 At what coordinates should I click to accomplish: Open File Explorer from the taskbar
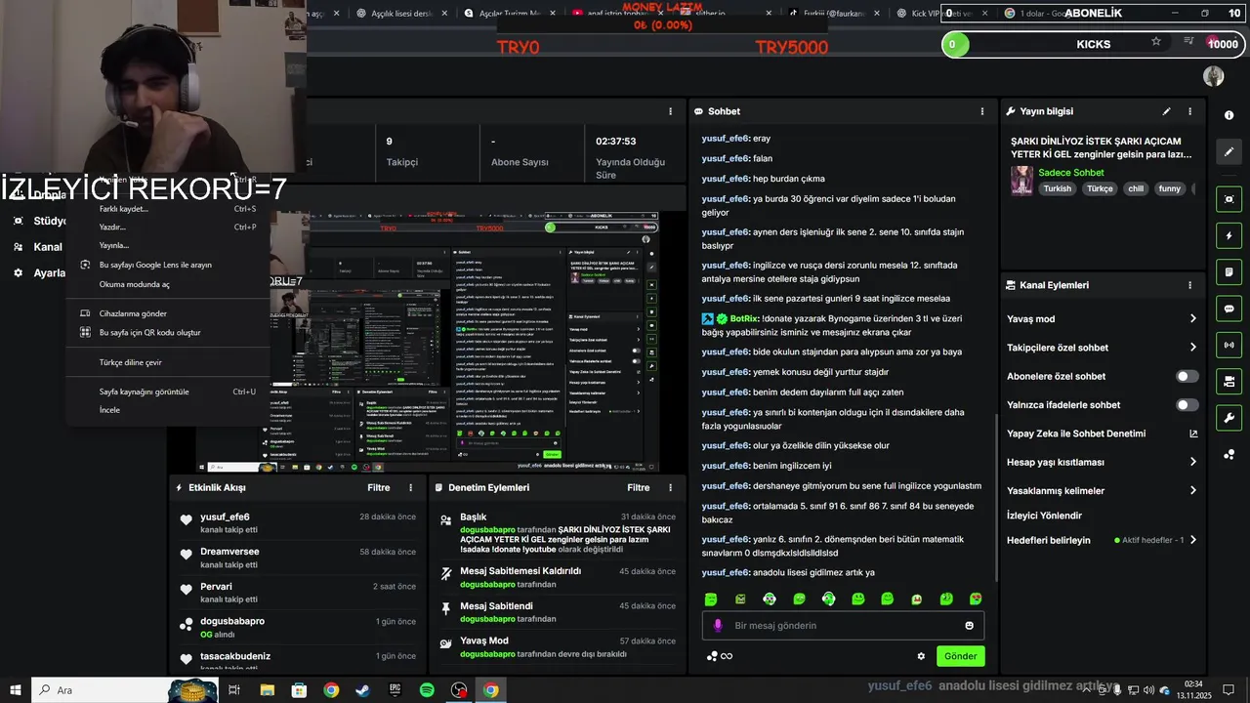[267, 690]
